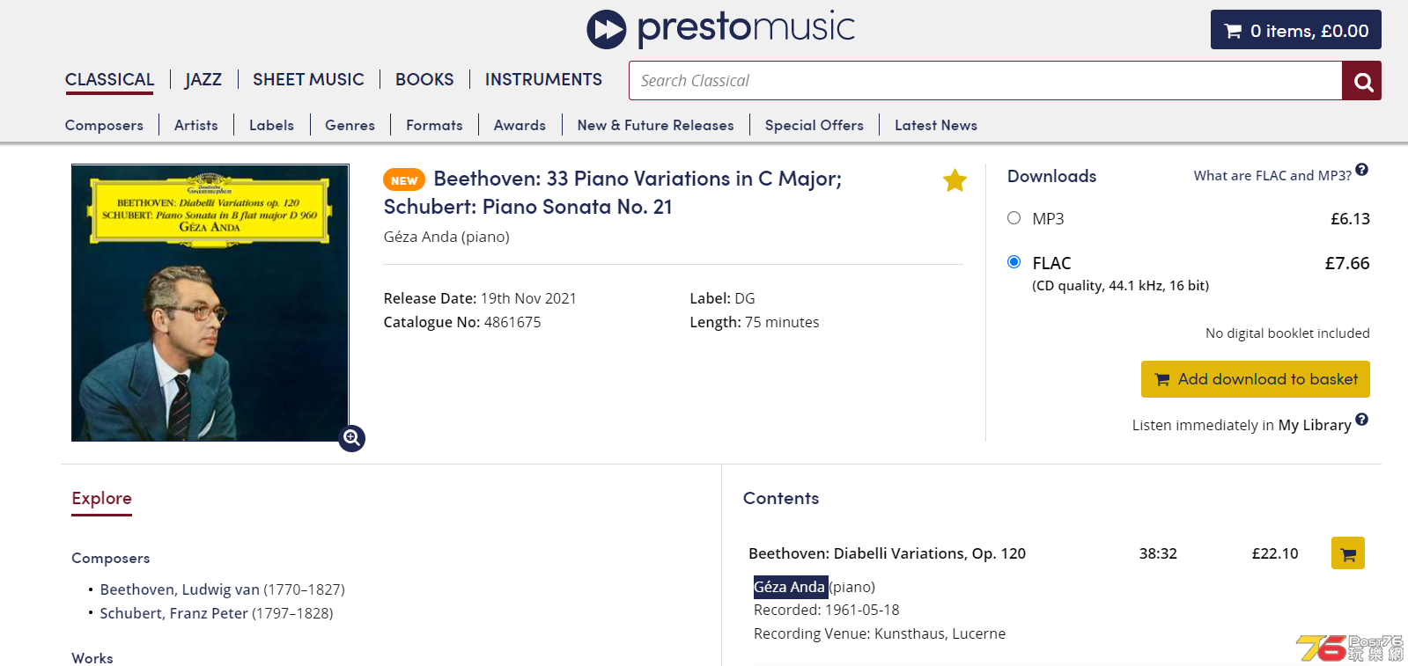Click Add download to basket button
This screenshot has height=666, width=1408.
[1255, 379]
